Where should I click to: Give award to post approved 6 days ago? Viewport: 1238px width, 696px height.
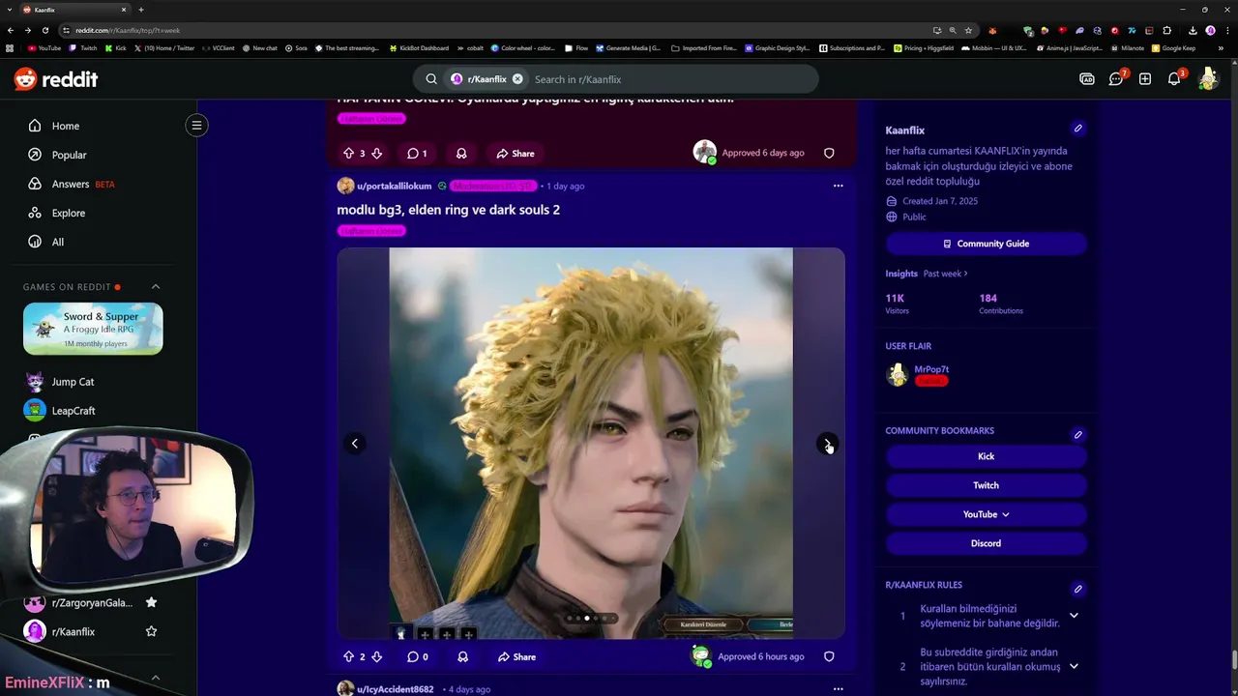[x=461, y=153]
